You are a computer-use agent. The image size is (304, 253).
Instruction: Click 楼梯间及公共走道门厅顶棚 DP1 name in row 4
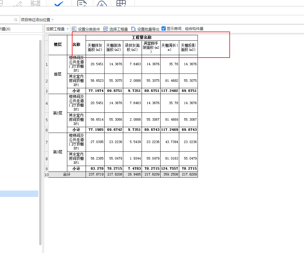pos(76,103)
